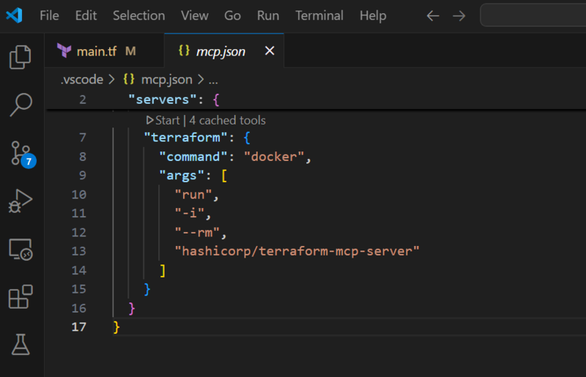Click the hashicorp/terraform-mcp-server string
The height and width of the screenshot is (377, 586).
point(297,251)
